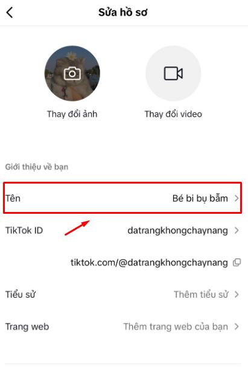Tap the cat profile picture thumbnail
Viewport: 248px width, 369px height.
(72, 74)
